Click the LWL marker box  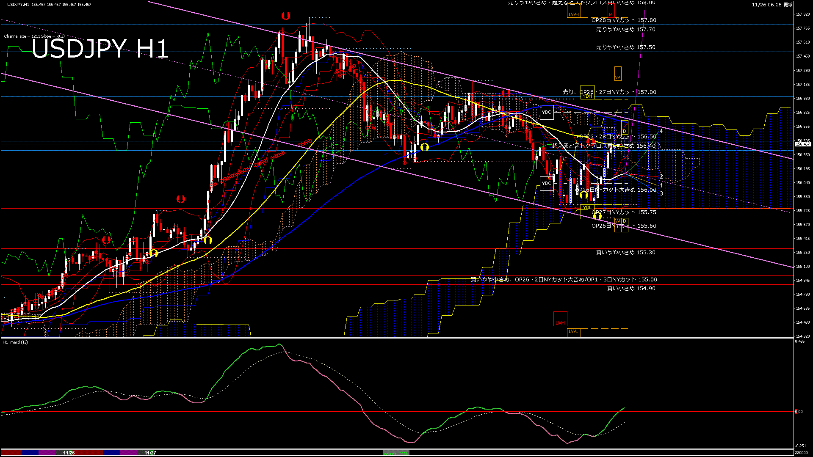pyautogui.click(x=573, y=332)
